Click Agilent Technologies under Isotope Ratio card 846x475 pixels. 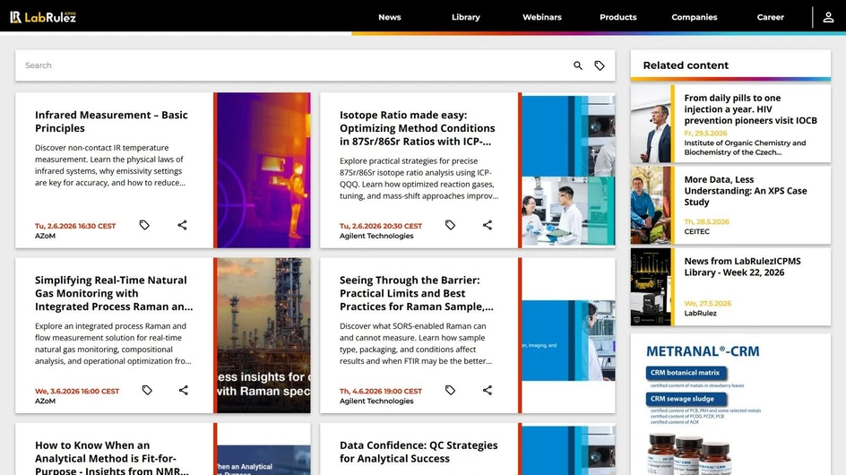pyautogui.click(x=376, y=236)
